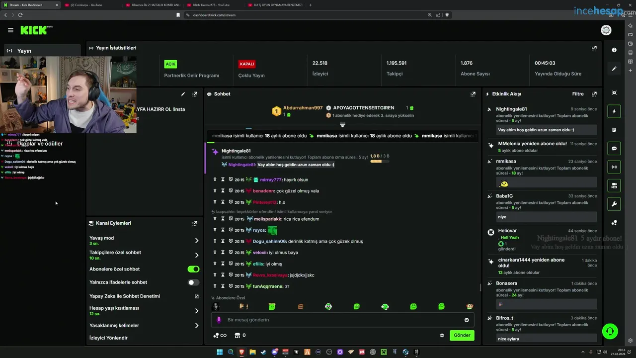Toggle the wrench channel actions icon in the sidebar
Viewport: 636px width, 358px height.
[x=614, y=204]
